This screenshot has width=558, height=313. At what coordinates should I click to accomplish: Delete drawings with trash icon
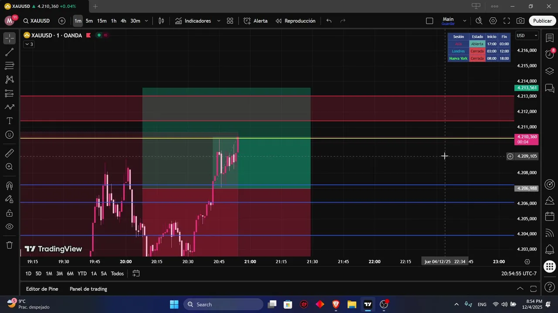[x=9, y=245]
